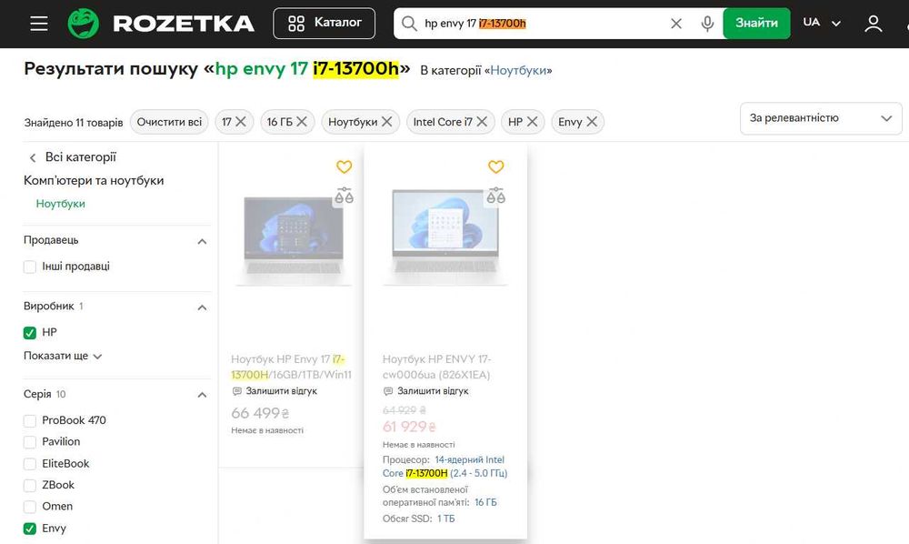The image size is (909, 544).
Task: Open 1 ТБ SSD spec link
Action: click(x=445, y=519)
